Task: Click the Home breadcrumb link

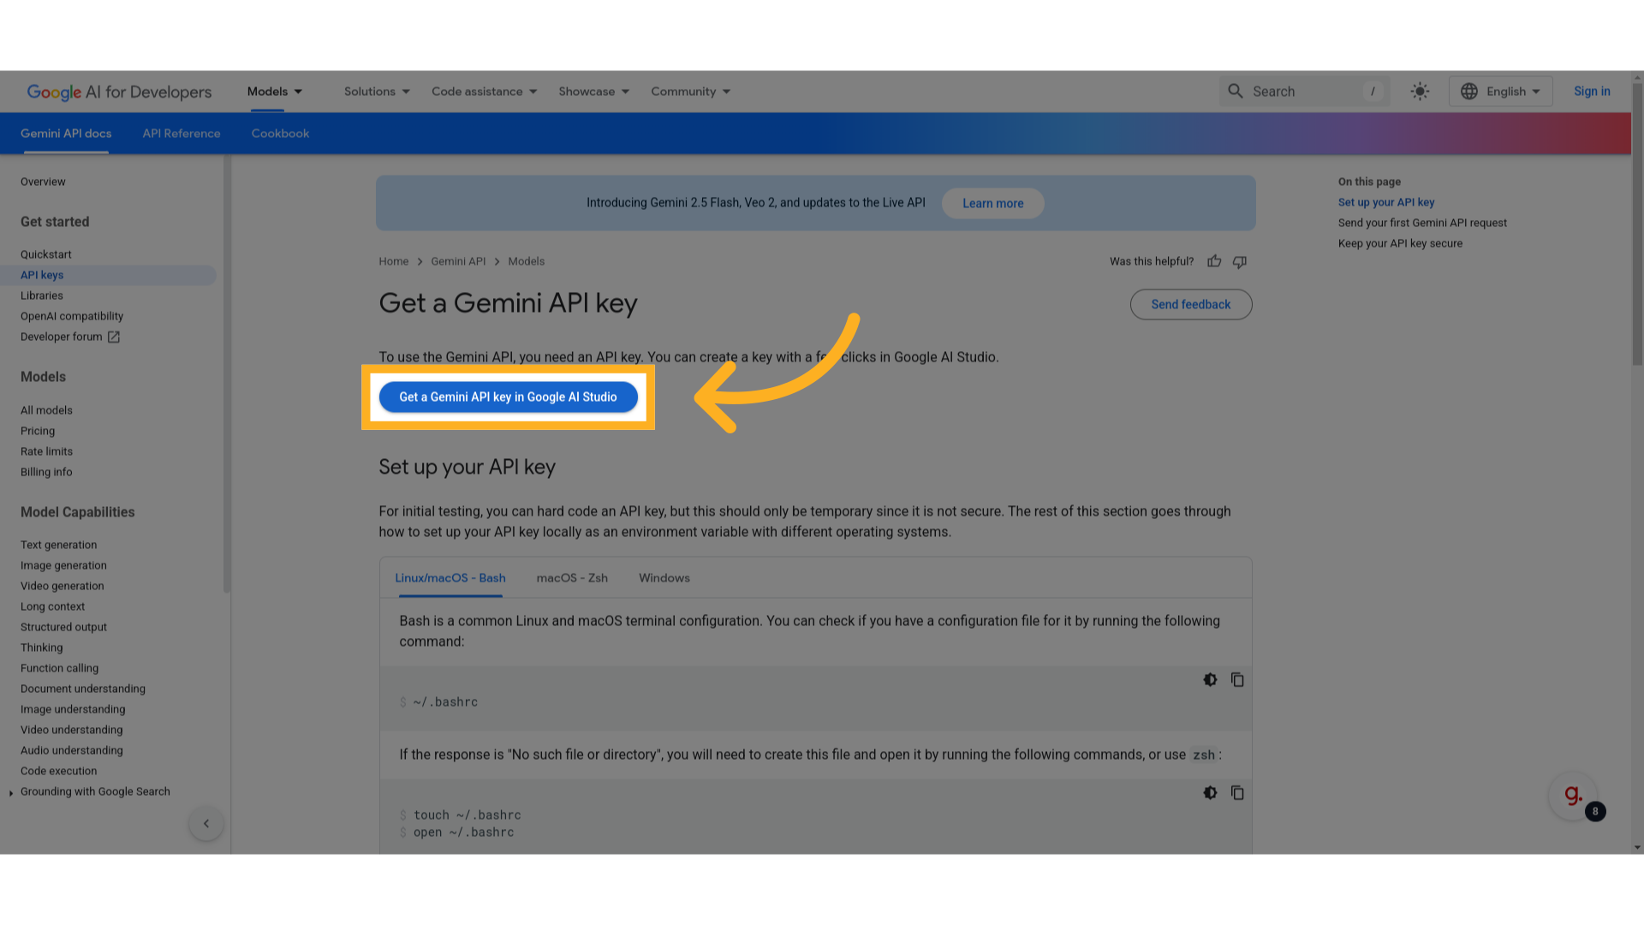Action: point(393,261)
